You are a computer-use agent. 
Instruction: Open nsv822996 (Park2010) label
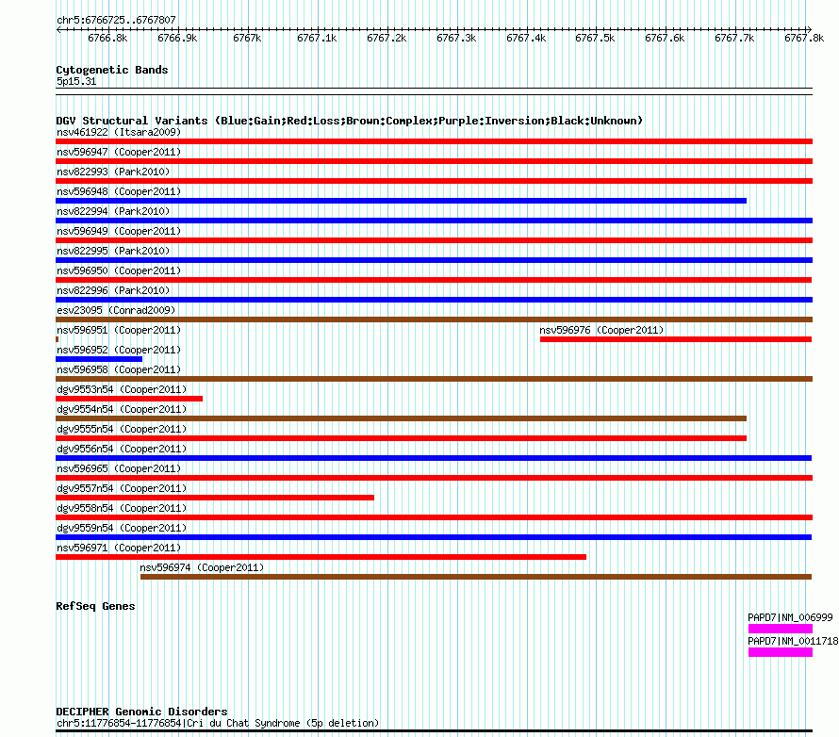113,290
